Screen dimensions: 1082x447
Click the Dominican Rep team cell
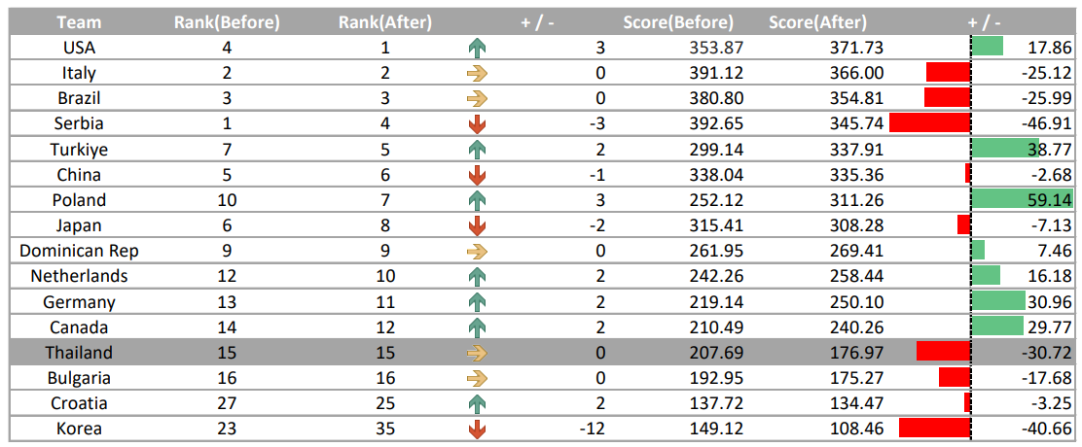point(79,252)
